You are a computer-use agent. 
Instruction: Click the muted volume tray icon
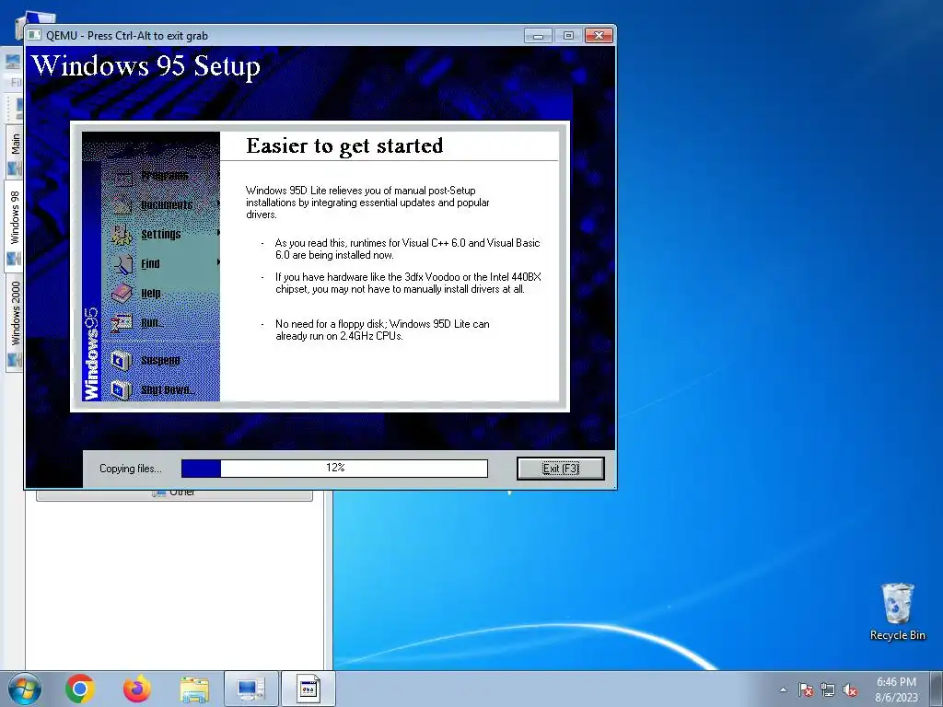pyautogui.click(x=850, y=690)
